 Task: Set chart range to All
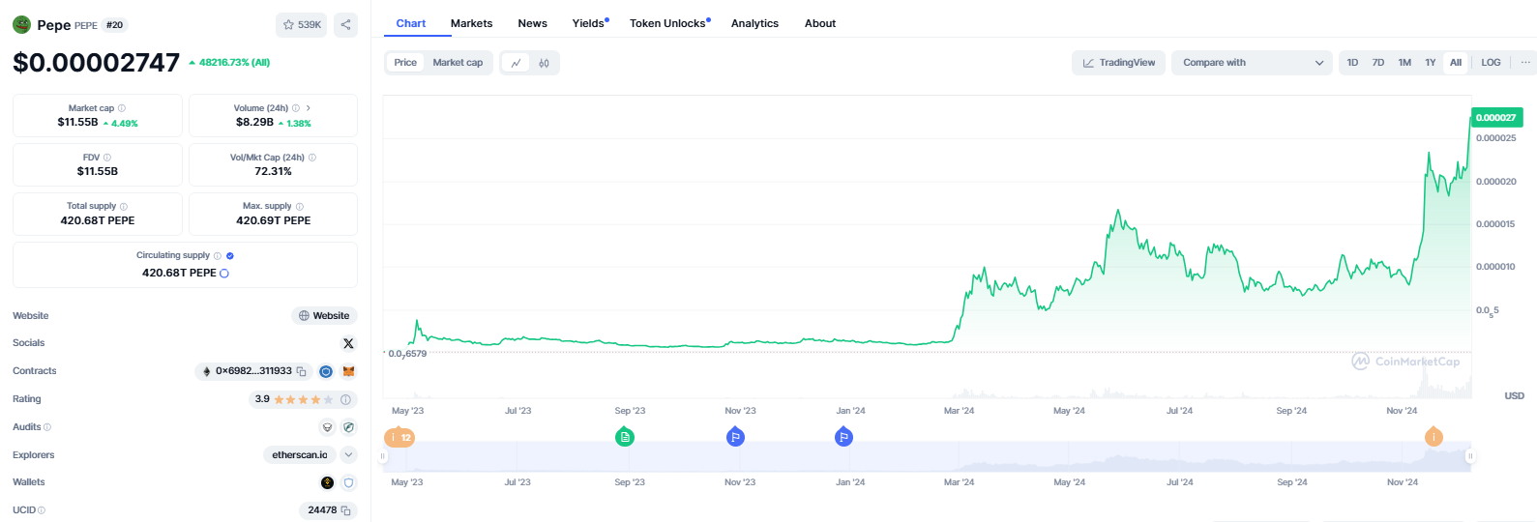pos(1456,63)
